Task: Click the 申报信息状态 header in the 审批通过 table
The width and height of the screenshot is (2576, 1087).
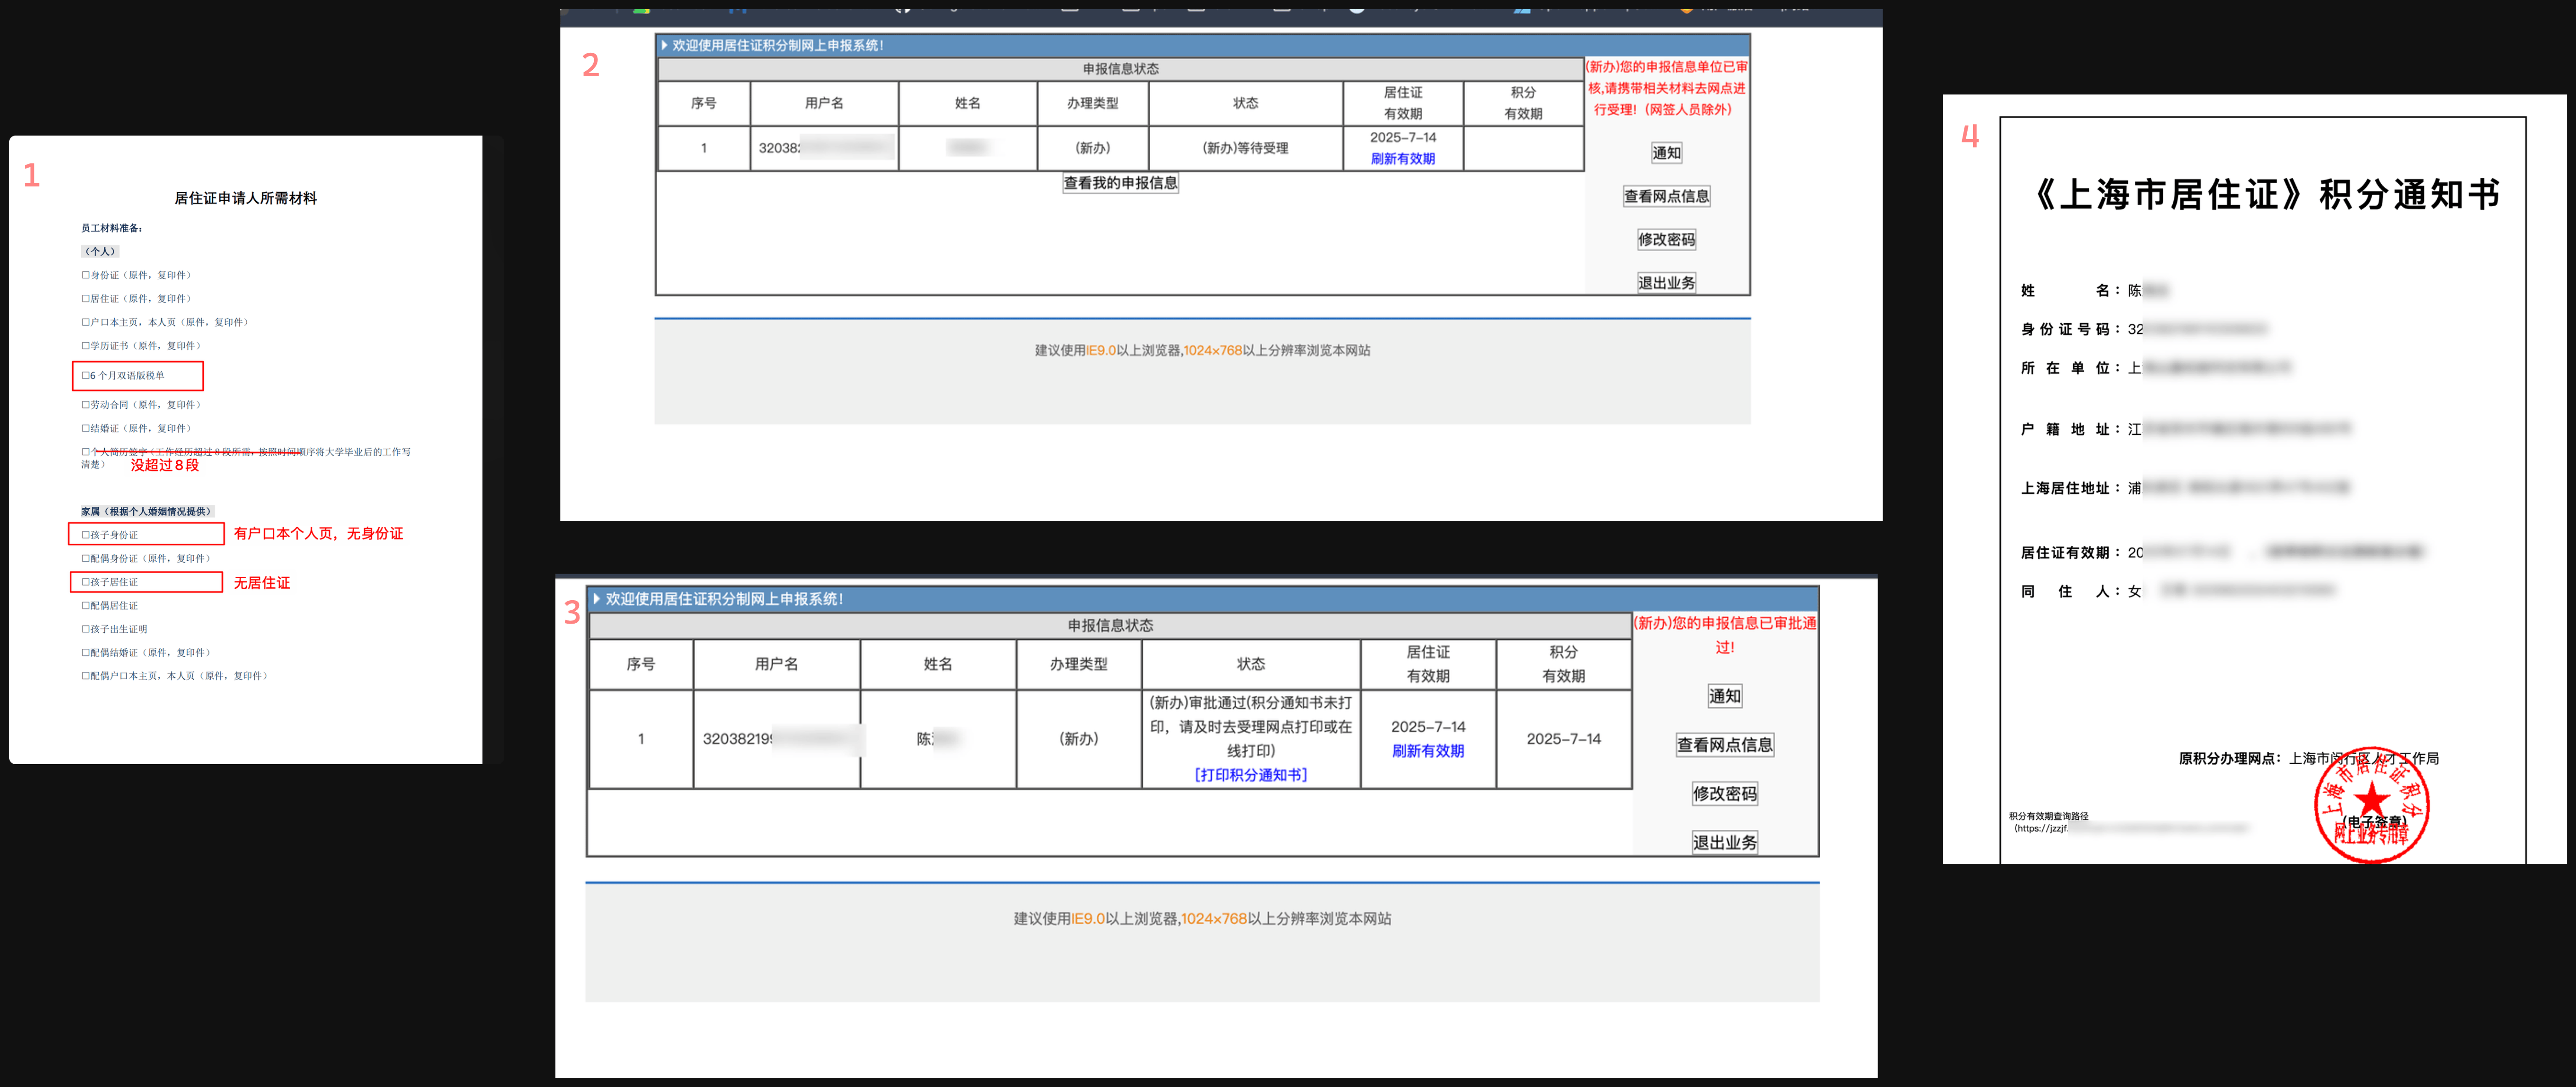Action: point(1110,626)
